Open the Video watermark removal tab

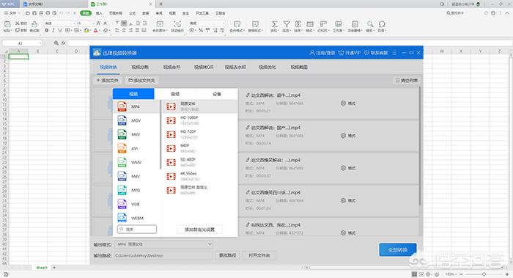[235, 67]
